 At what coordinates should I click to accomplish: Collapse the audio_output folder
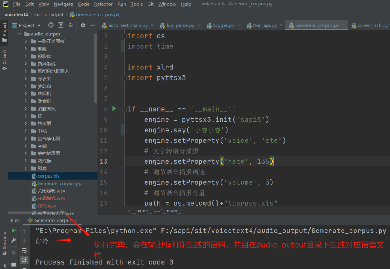point(19,34)
